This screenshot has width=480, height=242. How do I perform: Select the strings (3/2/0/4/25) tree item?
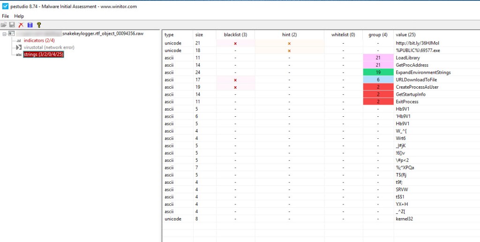coord(44,54)
